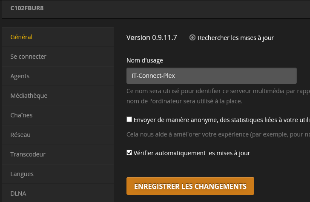310x202 pixels.
Task: Click the 'Vérifier automatiquement les mises à jour' label
Action: coord(192,153)
